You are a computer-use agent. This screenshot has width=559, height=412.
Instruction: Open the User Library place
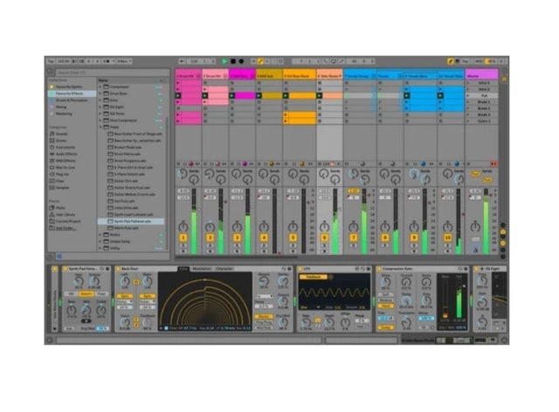coord(66,215)
